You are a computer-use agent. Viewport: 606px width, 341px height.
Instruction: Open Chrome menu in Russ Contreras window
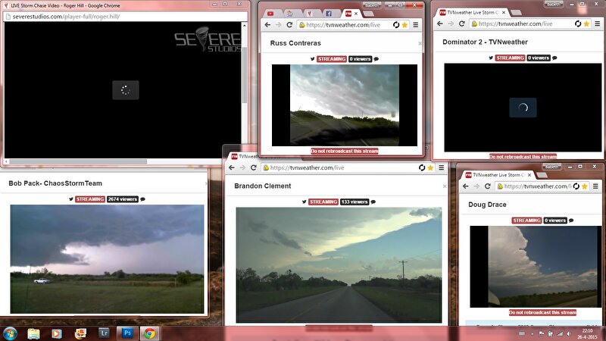click(416, 25)
